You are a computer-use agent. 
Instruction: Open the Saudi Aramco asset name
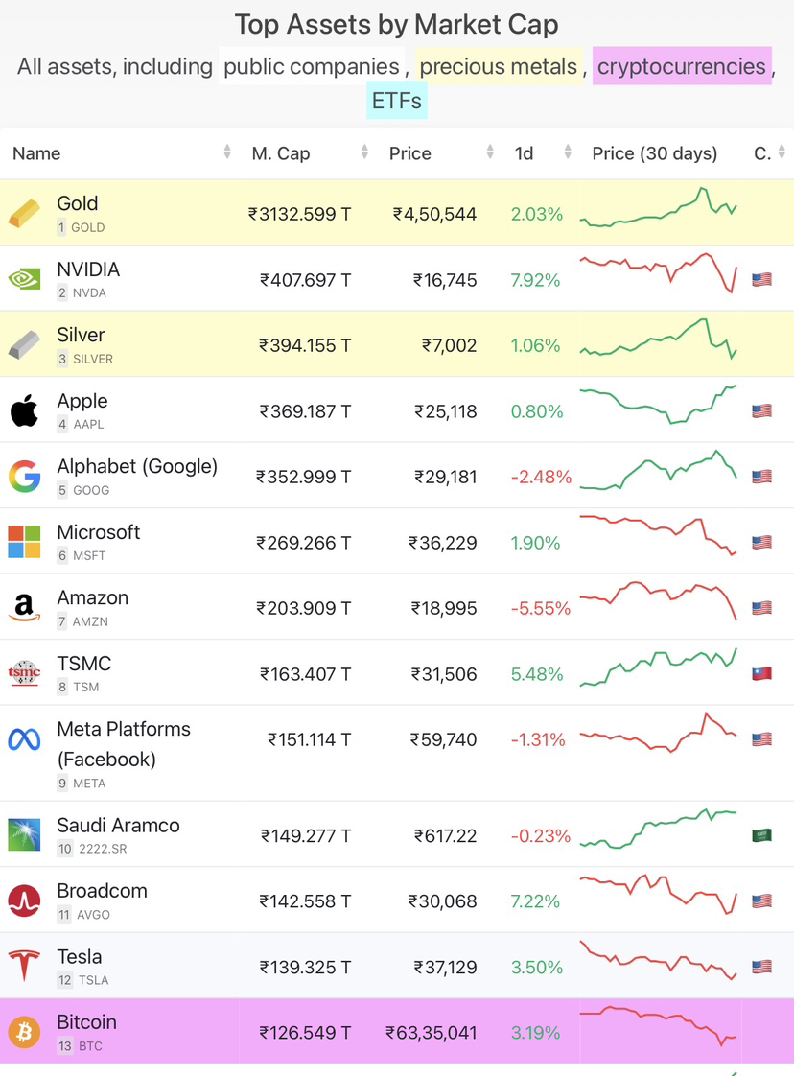118,825
